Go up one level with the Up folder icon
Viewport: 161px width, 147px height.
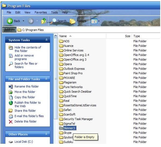(x=44, y=21)
